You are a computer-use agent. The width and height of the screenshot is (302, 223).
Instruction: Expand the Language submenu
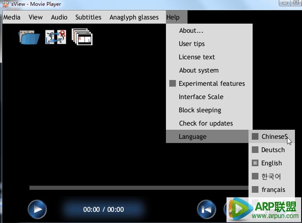click(207, 136)
